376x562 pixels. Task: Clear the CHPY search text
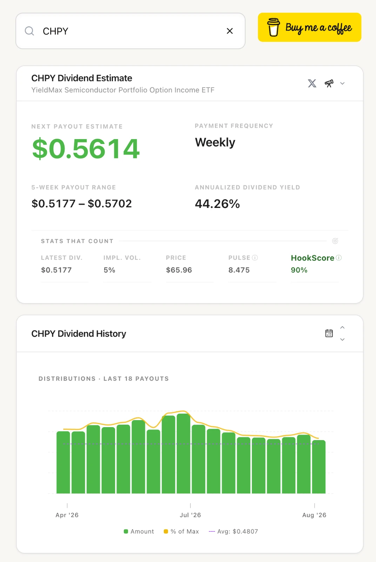[x=230, y=31]
